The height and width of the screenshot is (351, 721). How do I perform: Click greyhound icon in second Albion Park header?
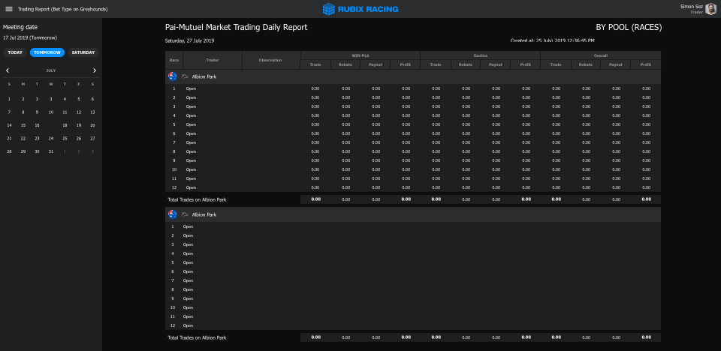pyautogui.click(x=185, y=214)
